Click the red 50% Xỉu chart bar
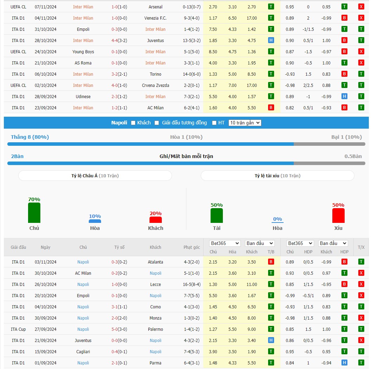Screen dimensions: 372x369 tap(338, 216)
